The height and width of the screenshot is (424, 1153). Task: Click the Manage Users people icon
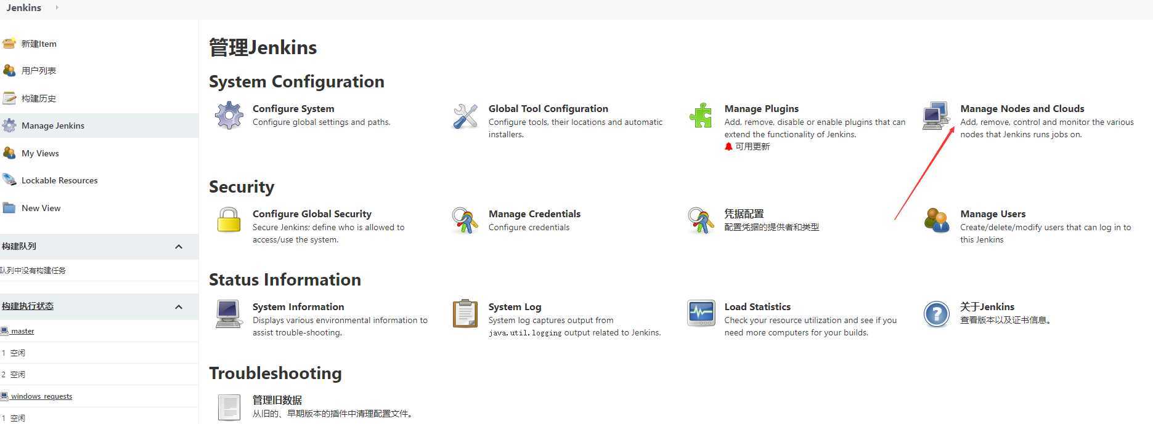tap(937, 220)
